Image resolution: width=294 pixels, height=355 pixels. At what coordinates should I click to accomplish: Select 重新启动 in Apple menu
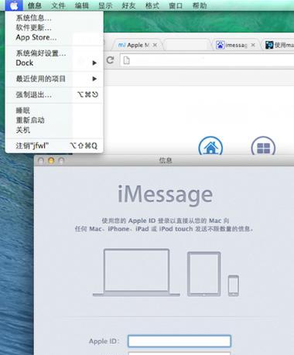click(x=54, y=120)
